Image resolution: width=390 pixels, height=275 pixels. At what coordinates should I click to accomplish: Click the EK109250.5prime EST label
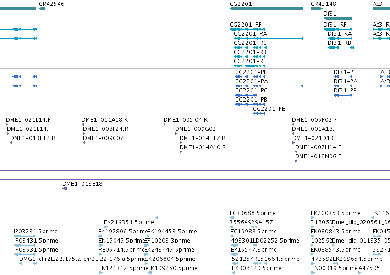[172, 268]
